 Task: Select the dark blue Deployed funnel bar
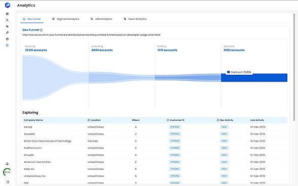[x=254, y=78]
